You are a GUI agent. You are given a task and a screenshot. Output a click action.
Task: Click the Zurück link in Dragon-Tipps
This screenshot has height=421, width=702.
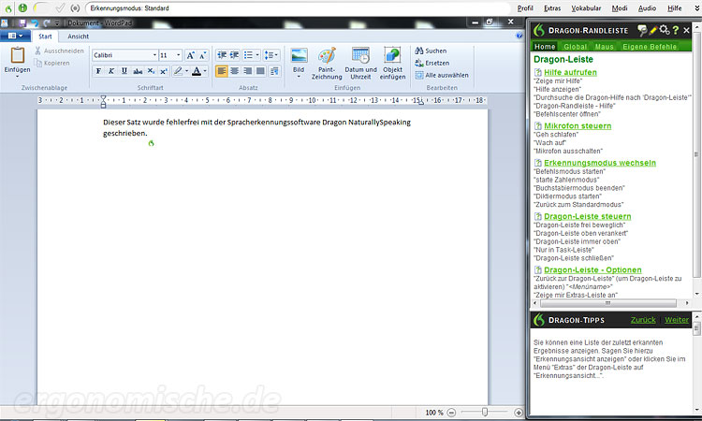643,320
